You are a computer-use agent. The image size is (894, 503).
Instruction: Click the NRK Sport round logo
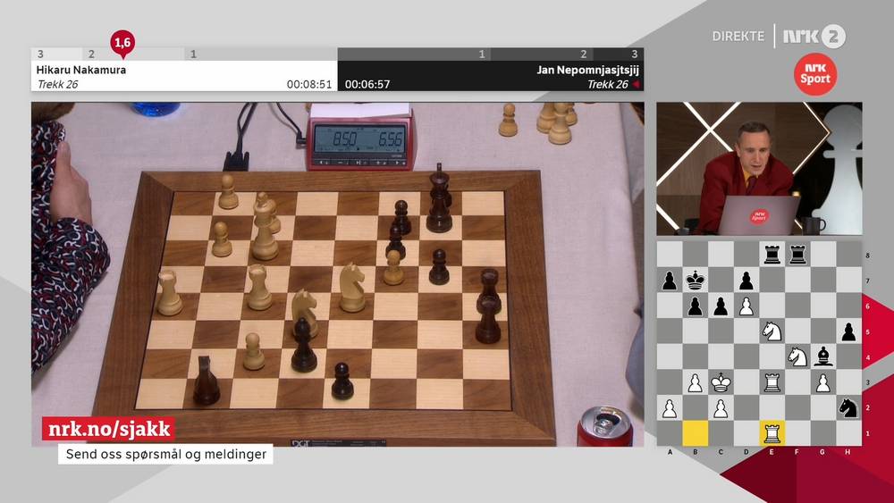click(x=814, y=74)
